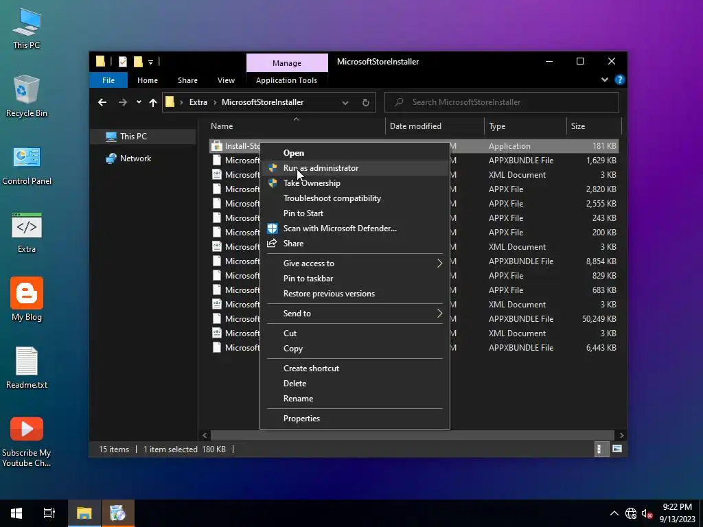Click second pinned app in taskbar
The width and height of the screenshot is (703, 527).
point(118,513)
